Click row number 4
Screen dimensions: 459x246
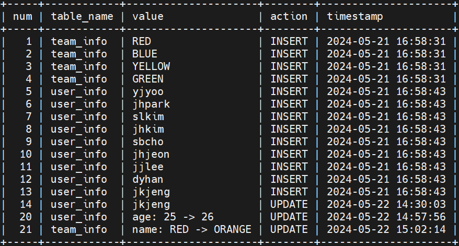[x=29, y=79]
